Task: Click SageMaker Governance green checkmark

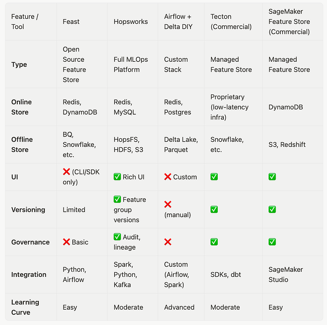Action: (272, 242)
